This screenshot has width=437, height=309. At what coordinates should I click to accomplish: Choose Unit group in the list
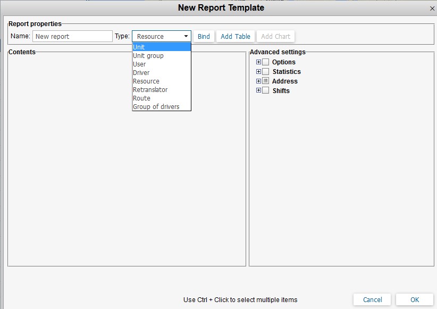pos(148,56)
